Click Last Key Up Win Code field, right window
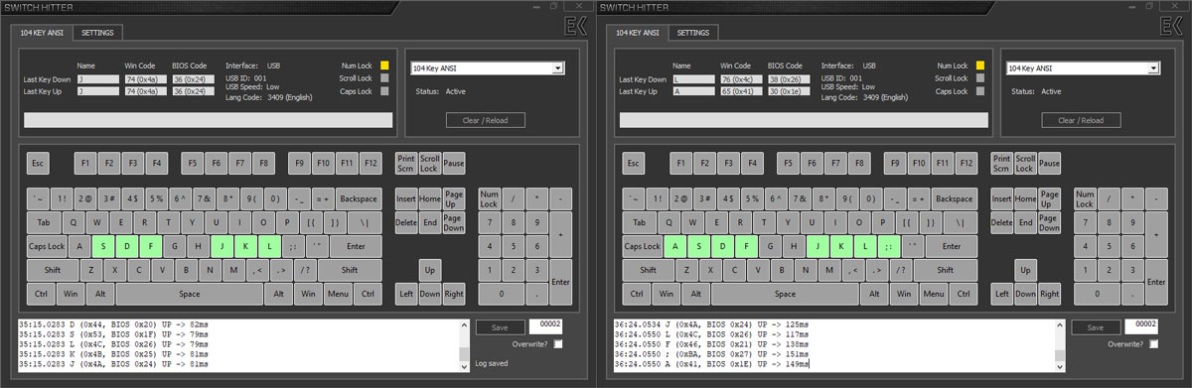This screenshot has height=388, width=1192. pyautogui.click(x=742, y=91)
